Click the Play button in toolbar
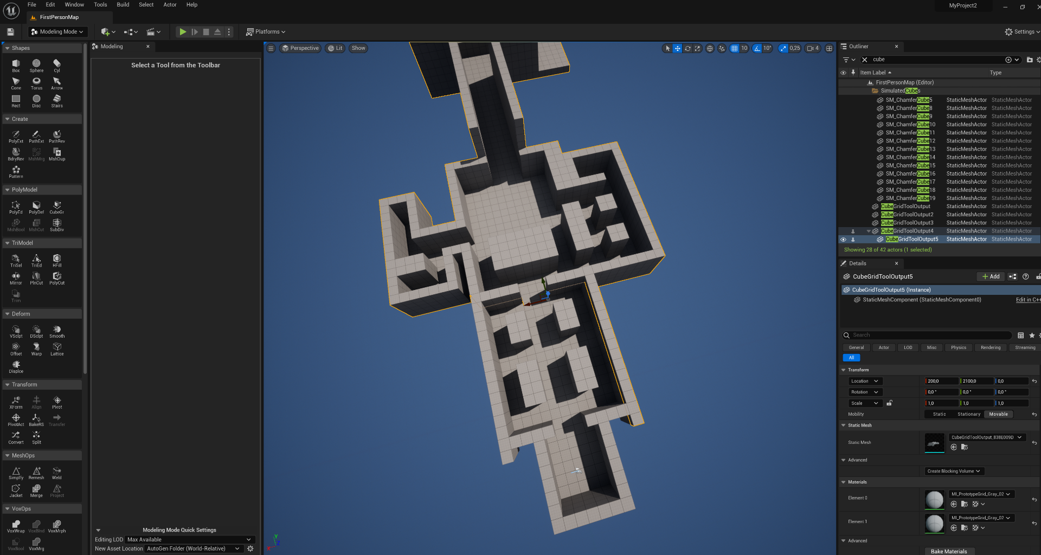Viewport: 1041px width, 555px height. pos(183,32)
